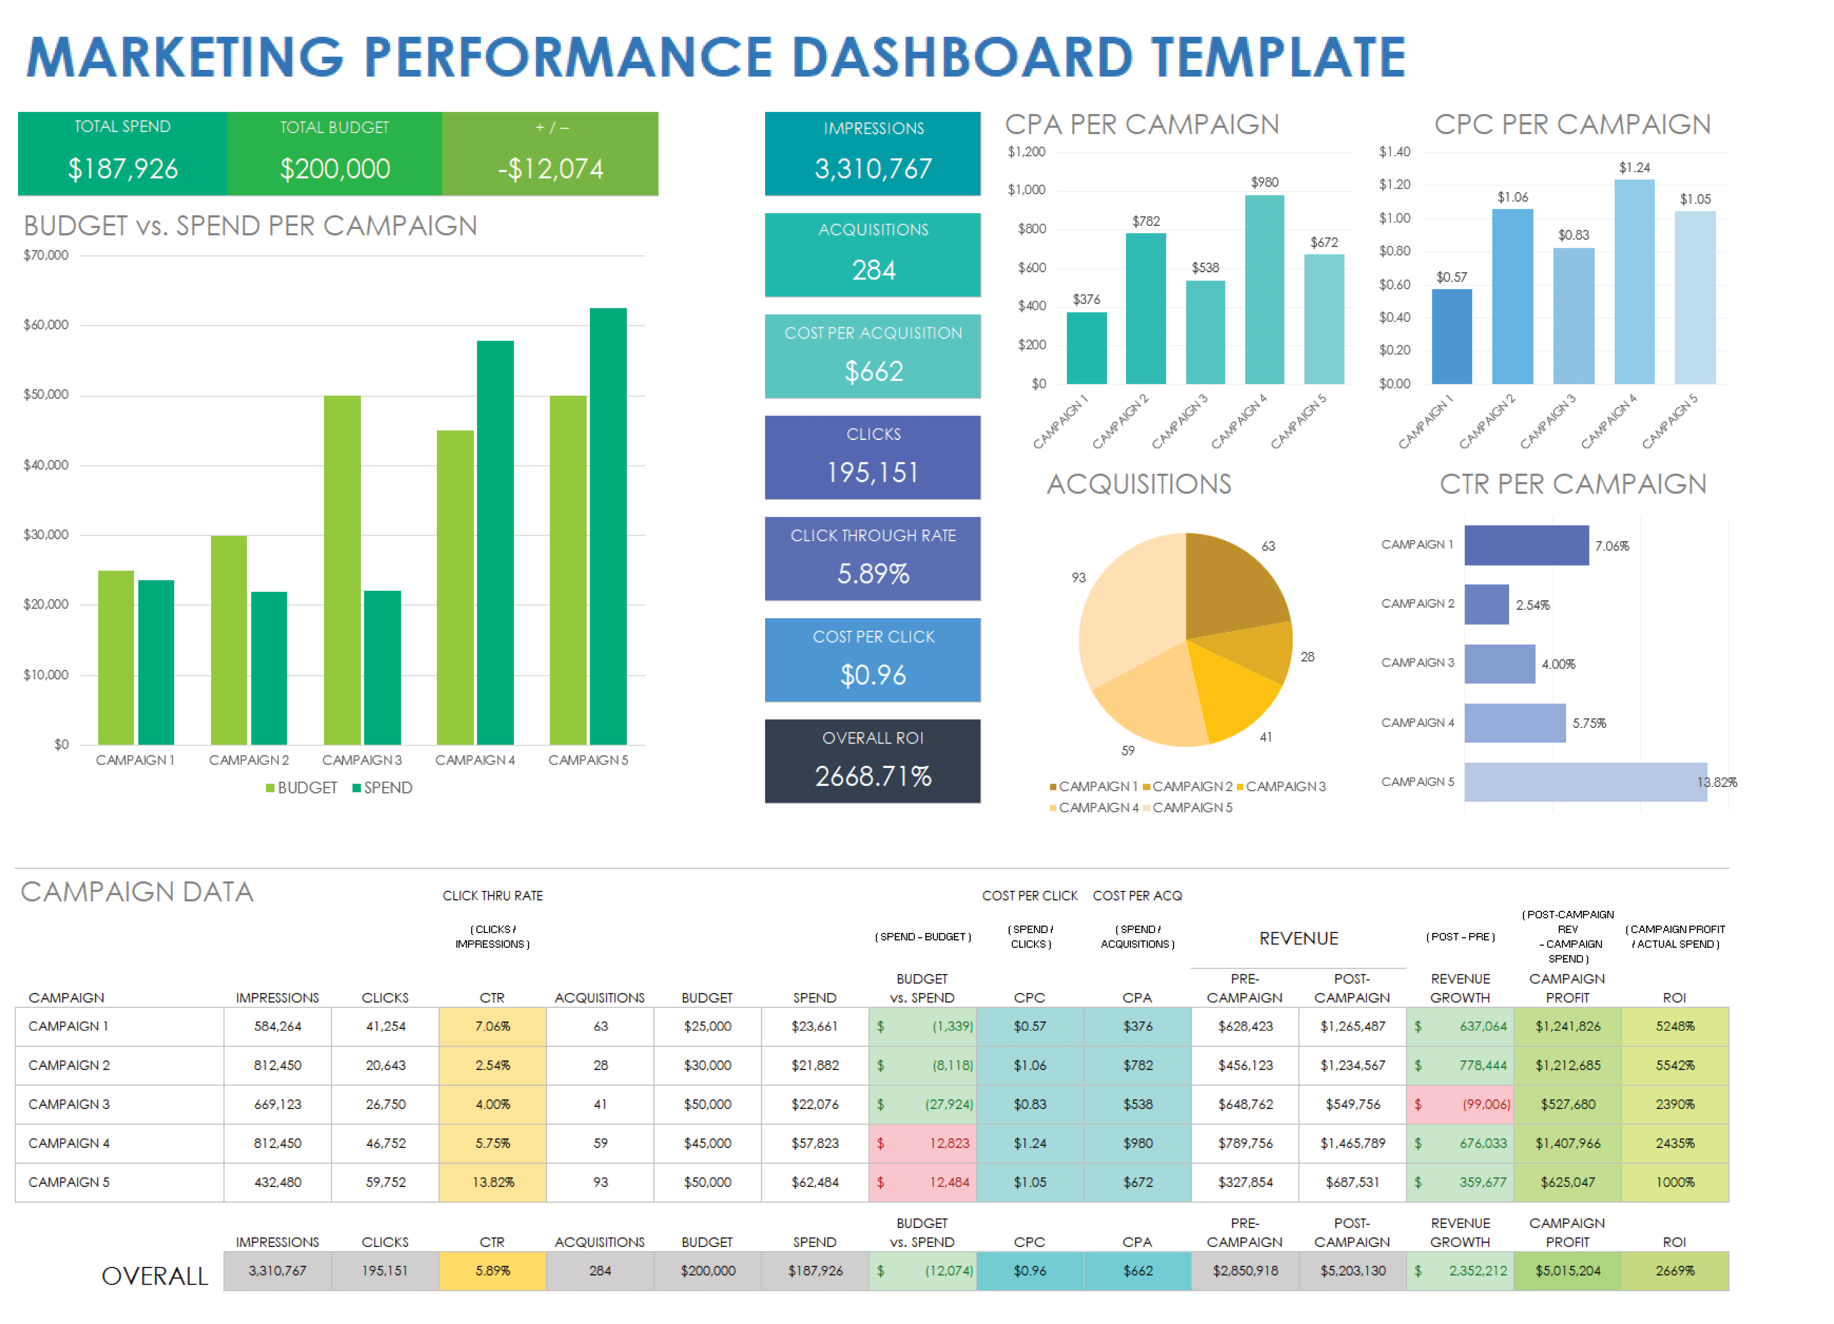Click Campaign 5 legend swatch in Acquisitions pie
Screen dimensions: 1834x1324
click(1147, 808)
